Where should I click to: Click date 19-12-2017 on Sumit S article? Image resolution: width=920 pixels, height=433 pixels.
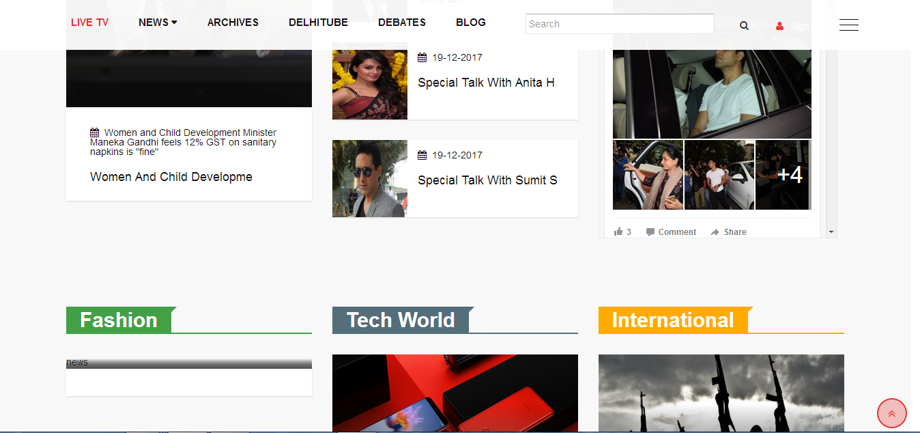[x=457, y=155]
